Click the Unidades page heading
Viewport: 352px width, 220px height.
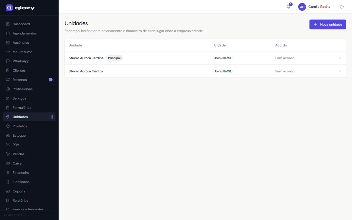pyautogui.click(x=76, y=23)
